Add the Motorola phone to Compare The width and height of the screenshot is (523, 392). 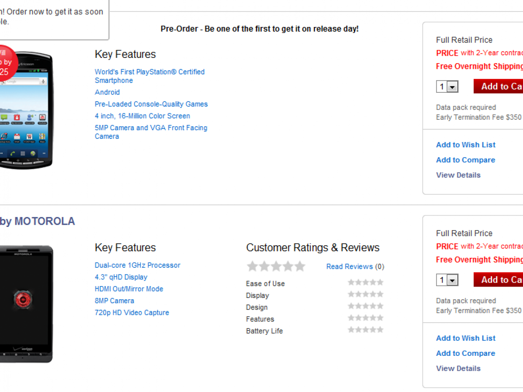click(x=465, y=353)
